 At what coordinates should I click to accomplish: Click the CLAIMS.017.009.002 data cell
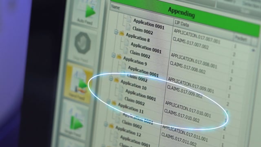185,91
